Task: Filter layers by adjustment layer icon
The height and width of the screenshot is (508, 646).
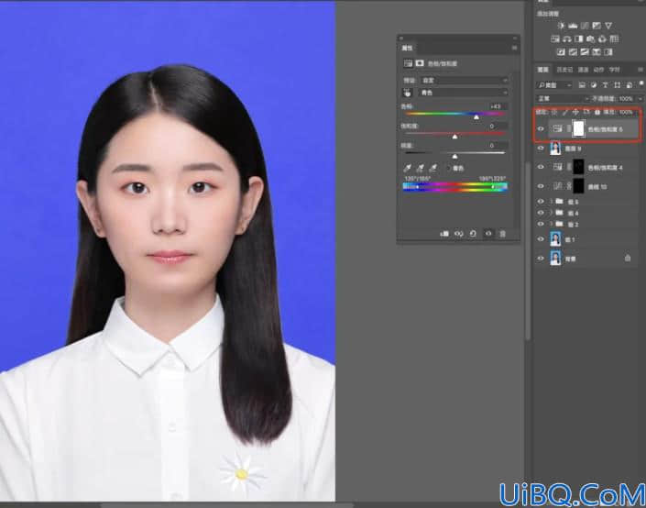Action: [594, 85]
